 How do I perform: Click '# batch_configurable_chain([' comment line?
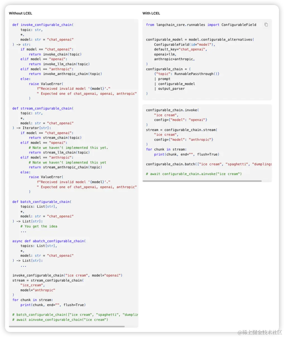(x=75, y=315)
